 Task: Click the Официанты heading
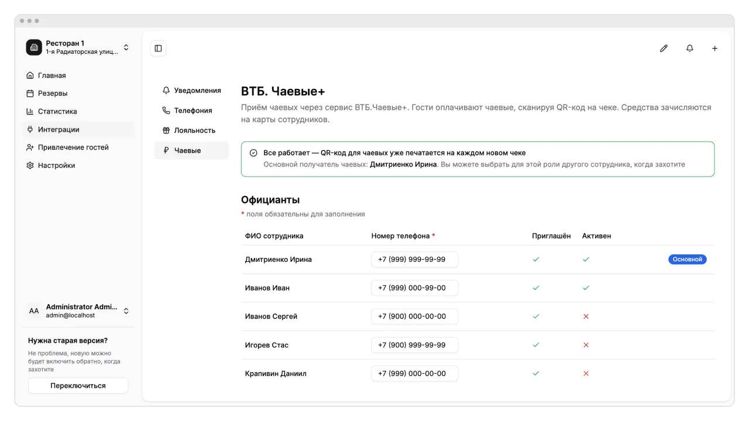coord(270,200)
